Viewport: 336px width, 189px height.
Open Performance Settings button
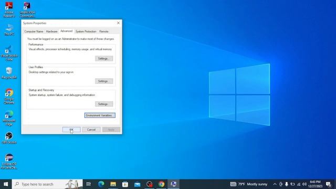(104, 58)
